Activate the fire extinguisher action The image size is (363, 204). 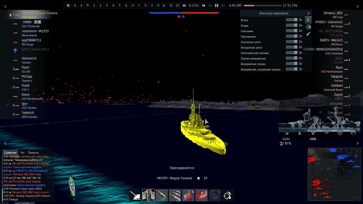[188, 195]
